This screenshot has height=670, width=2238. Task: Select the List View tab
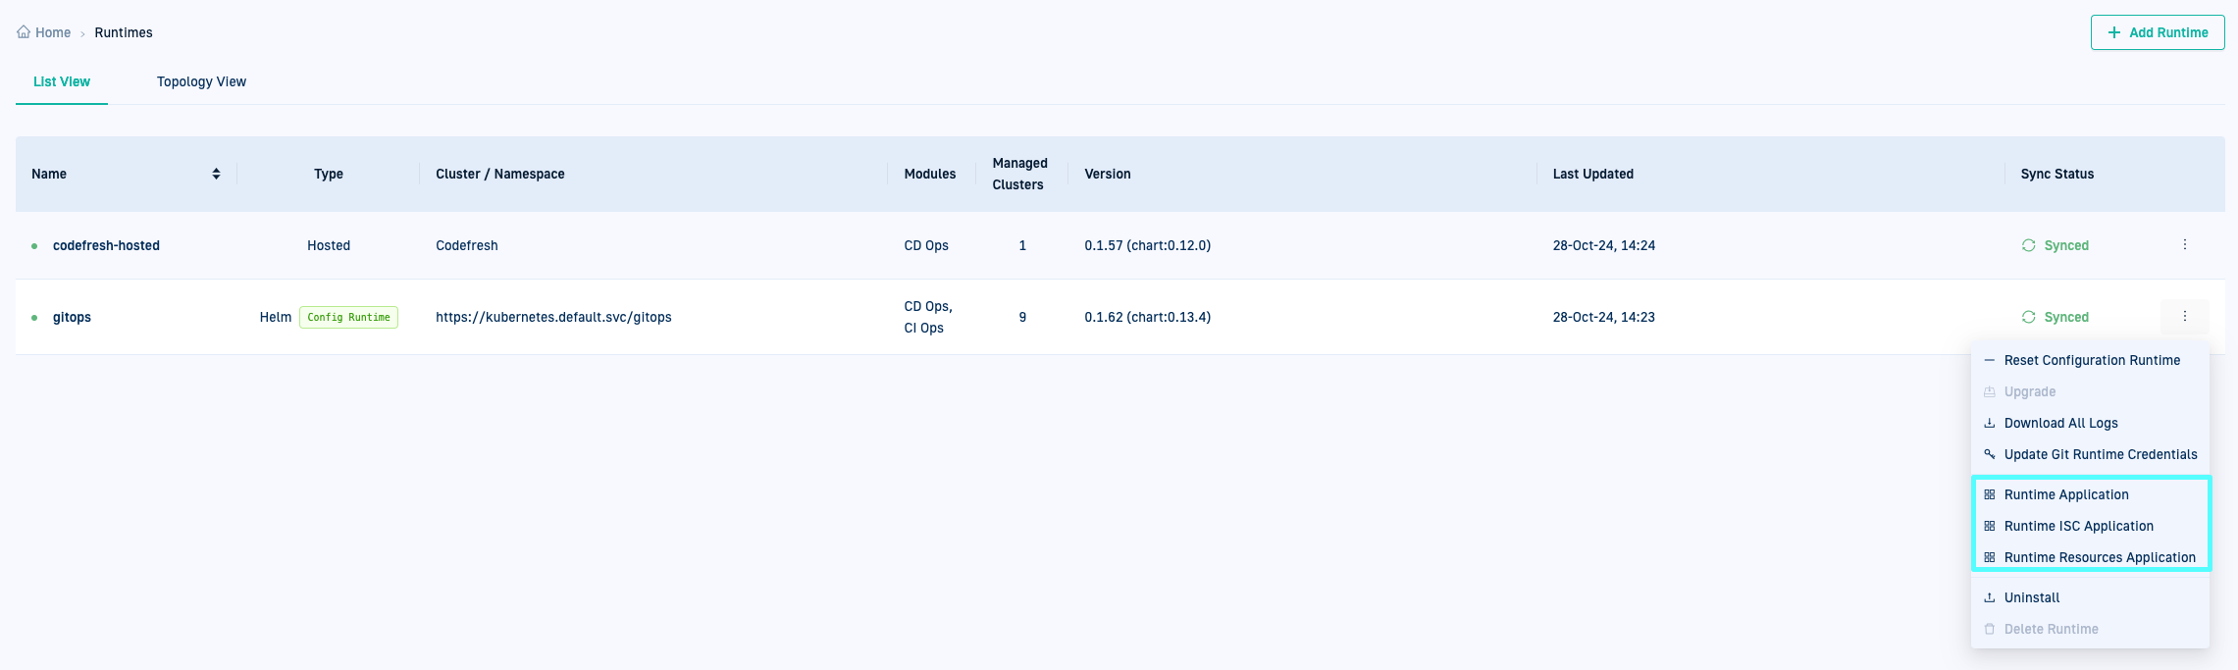pyautogui.click(x=62, y=81)
